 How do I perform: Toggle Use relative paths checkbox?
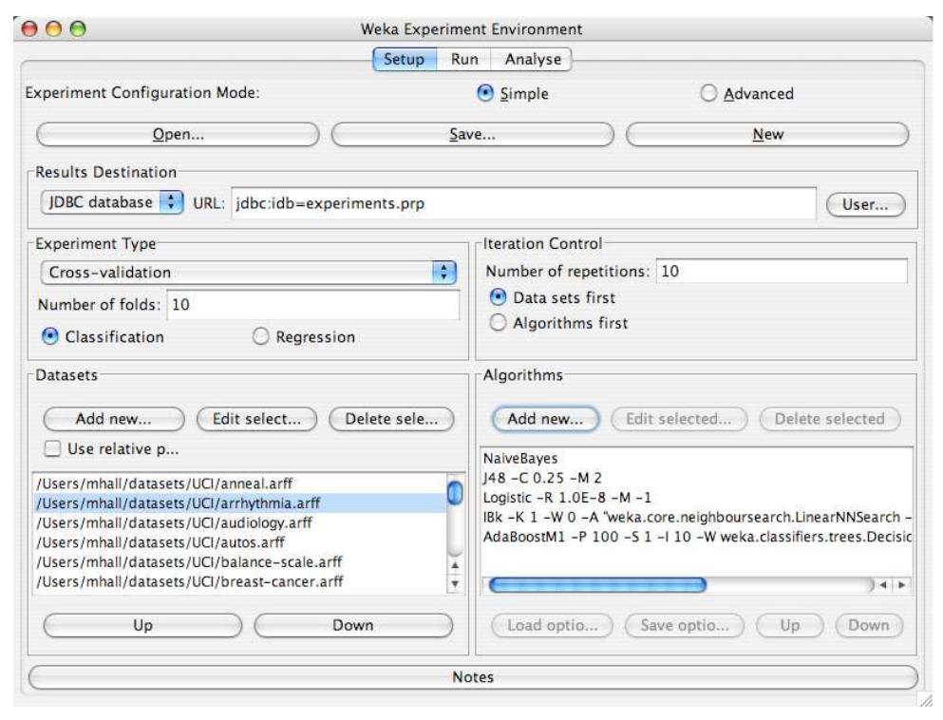53,448
